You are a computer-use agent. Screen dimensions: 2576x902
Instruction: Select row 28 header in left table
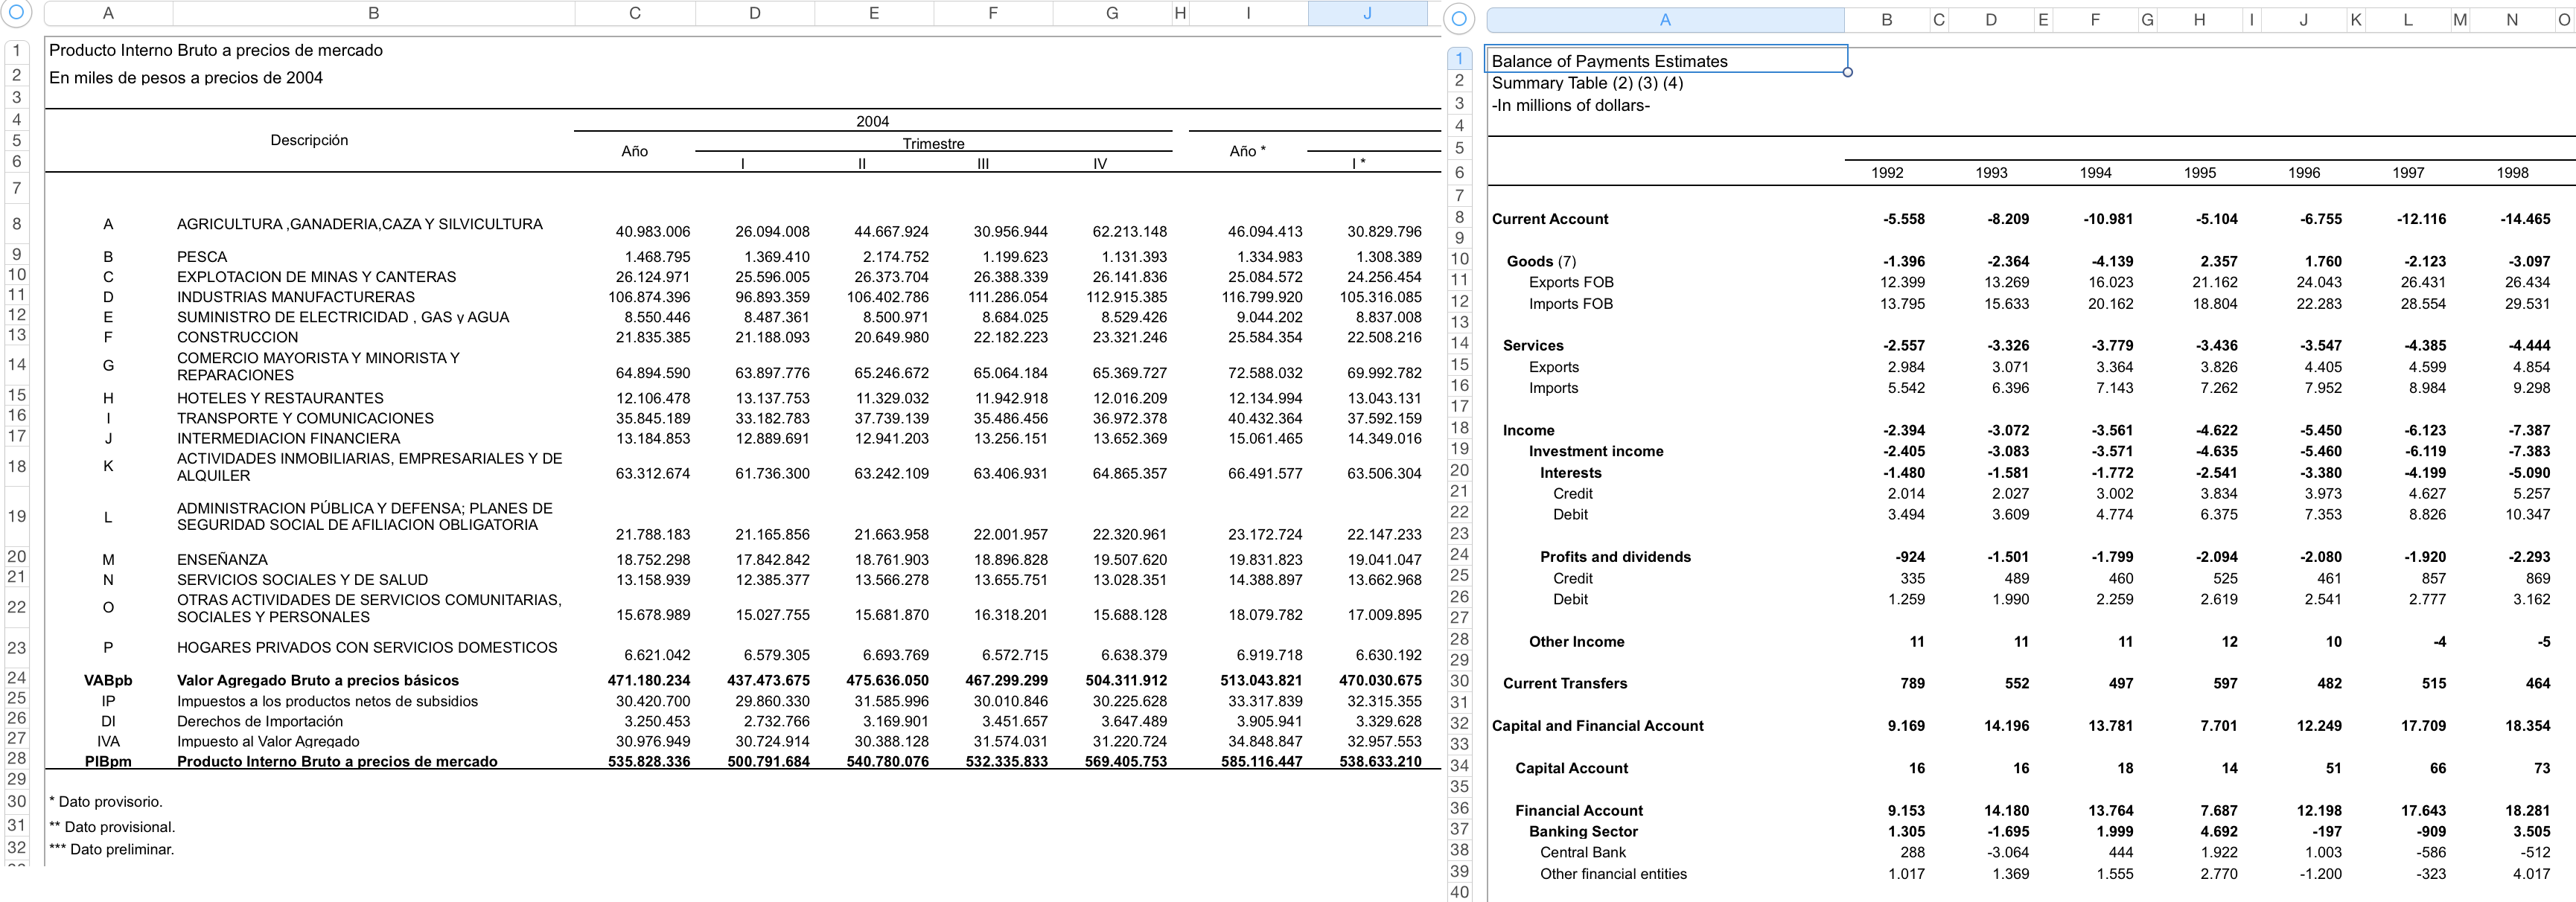(x=17, y=758)
